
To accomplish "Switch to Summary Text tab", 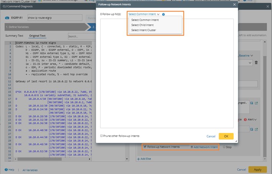I will 14,36.
